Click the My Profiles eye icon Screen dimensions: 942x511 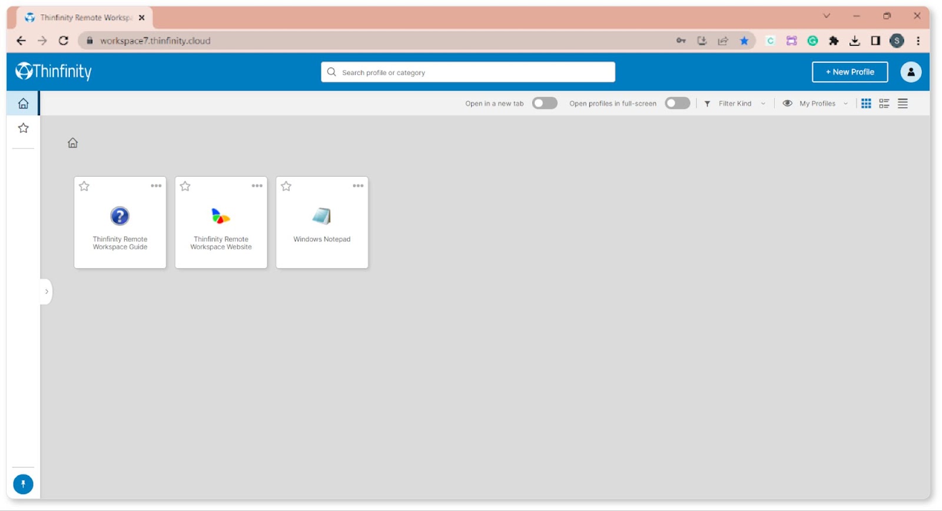coord(787,103)
